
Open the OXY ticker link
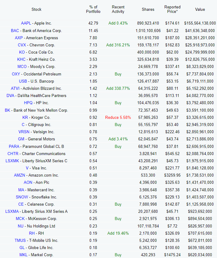click(16, 74)
